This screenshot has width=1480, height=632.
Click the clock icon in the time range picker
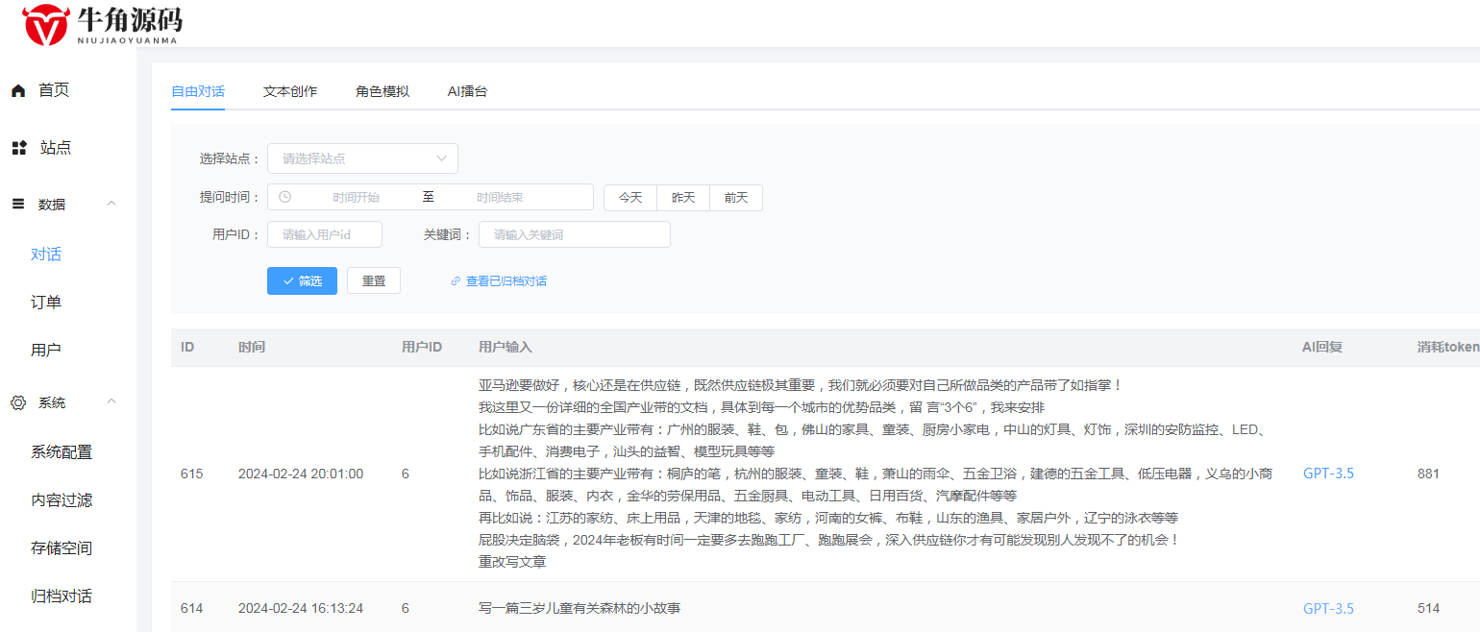click(284, 197)
